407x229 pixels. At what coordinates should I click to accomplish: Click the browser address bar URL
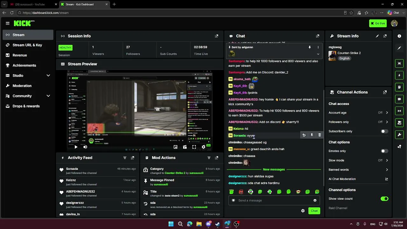[x=46, y=13]
